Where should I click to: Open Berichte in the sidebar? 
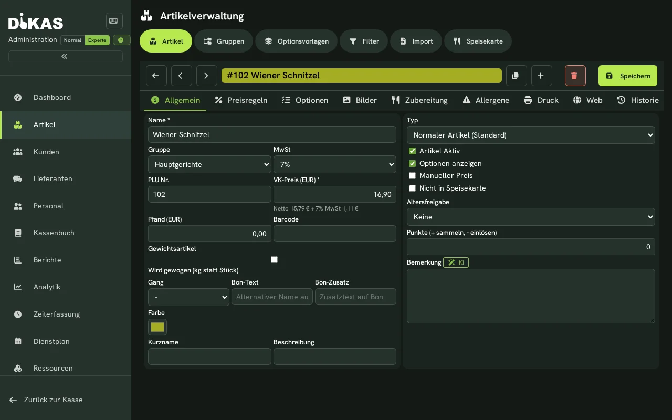(x=66, y=260)
